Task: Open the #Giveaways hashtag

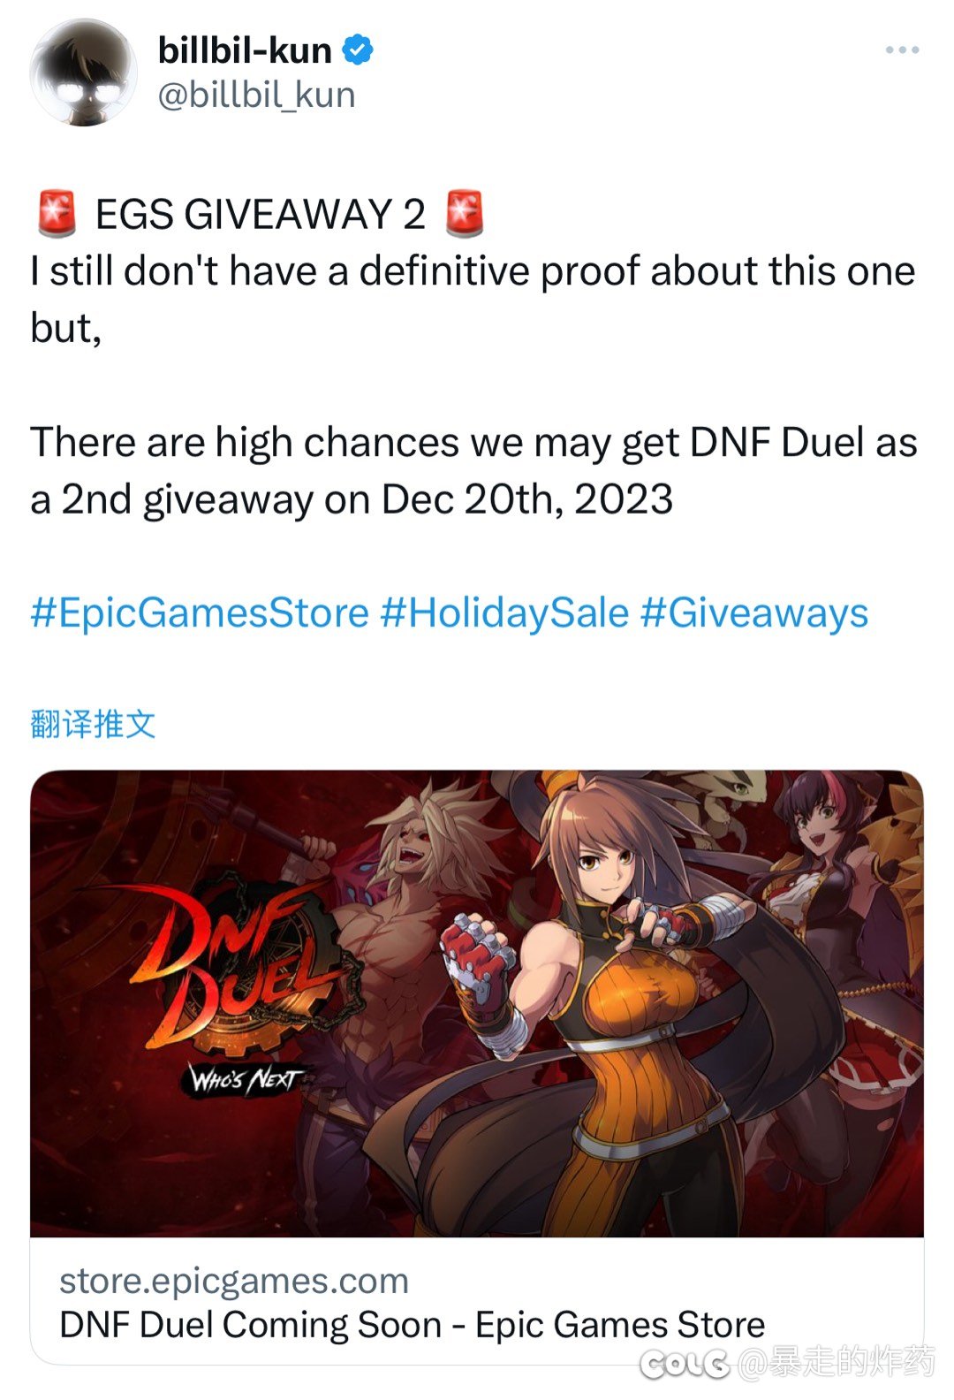Action: click(x=754, y=612)
